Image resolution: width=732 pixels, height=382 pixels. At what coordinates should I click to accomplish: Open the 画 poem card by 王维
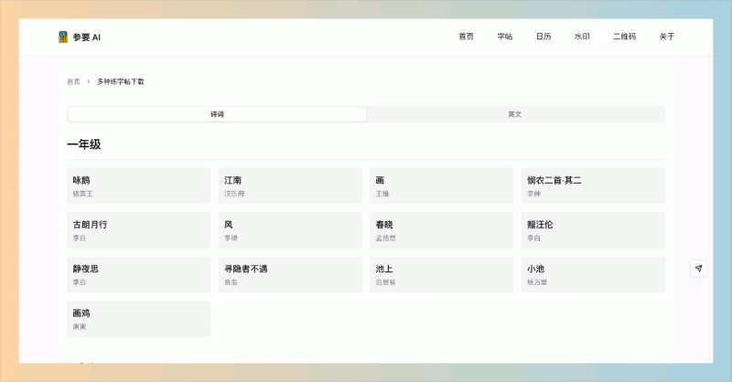click(x=442, y=186)
